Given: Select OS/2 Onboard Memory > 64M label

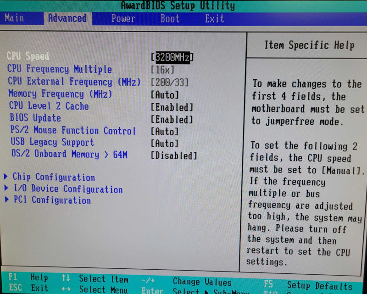Looking at the screenshot, I should tap(69, 154).
